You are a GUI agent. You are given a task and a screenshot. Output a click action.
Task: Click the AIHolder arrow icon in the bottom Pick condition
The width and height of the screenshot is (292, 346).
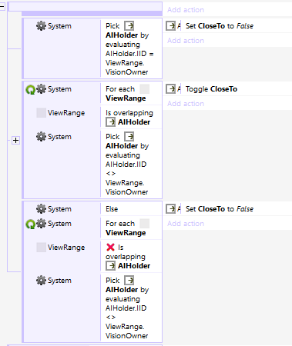tap(129, 280)
